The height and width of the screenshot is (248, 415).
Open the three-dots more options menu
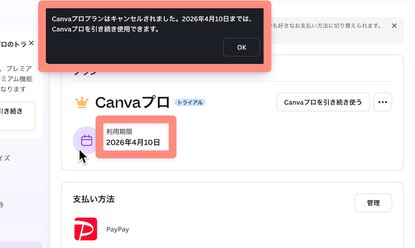tap(382, 102)
